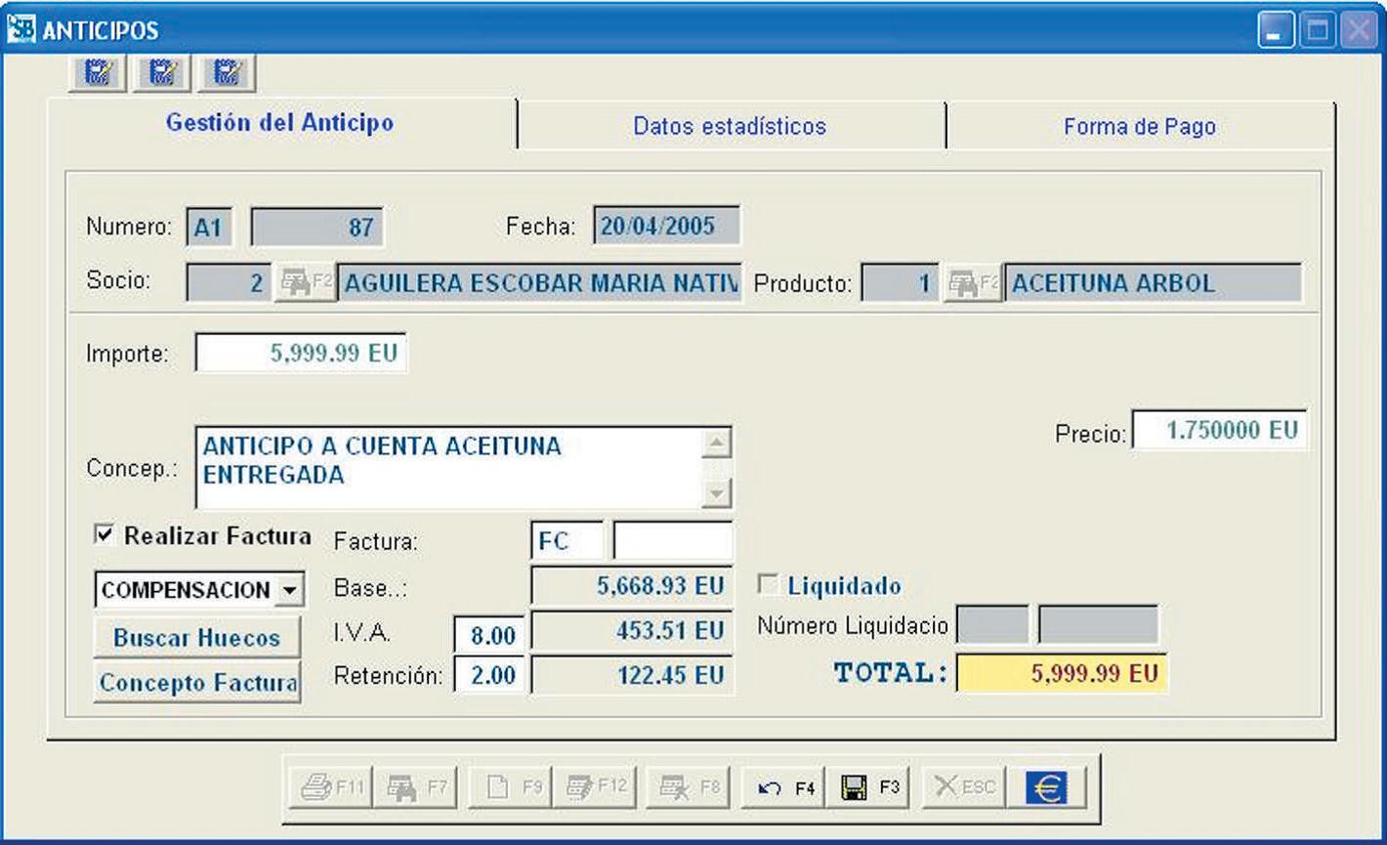Screen dimensions: 1387x845
Task: Click the yellow TOTAL amount field
Action: coord(1062,673)
